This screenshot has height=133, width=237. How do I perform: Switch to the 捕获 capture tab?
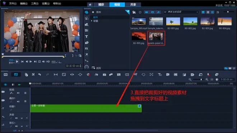[x=101, y=5]
